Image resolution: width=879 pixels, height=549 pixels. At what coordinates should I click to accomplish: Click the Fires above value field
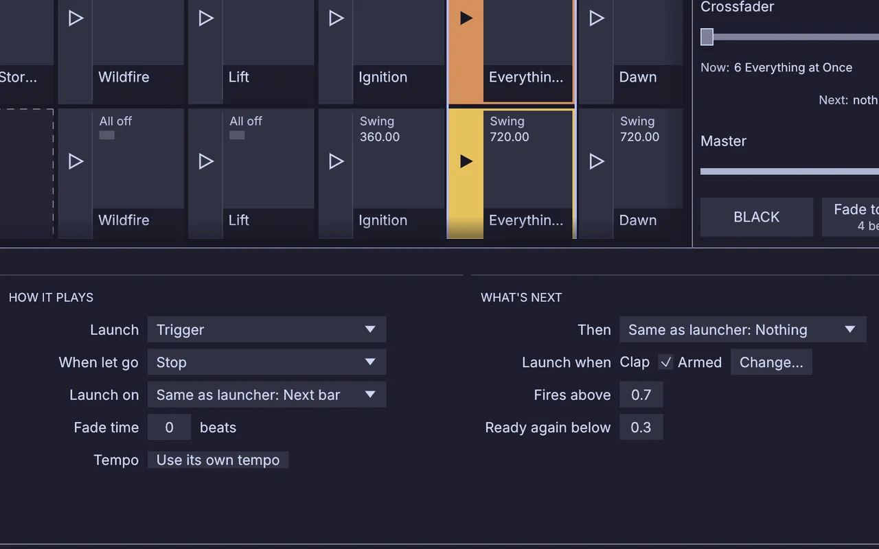(641, 395)
